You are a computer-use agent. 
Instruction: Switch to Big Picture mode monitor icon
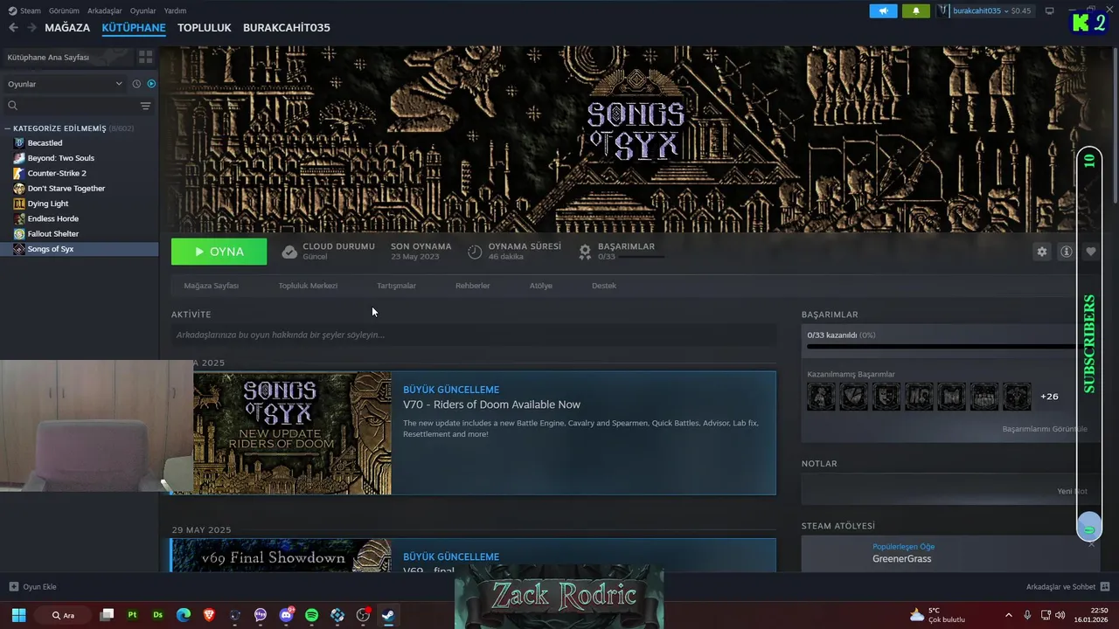tap(1050, 10)
